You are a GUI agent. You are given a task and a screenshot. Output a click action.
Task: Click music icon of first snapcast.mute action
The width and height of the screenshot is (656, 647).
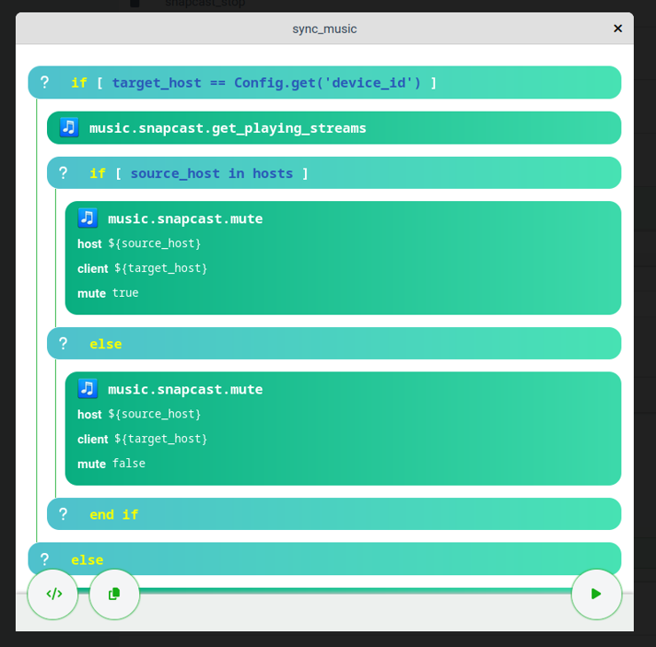(x=88, y=218)
